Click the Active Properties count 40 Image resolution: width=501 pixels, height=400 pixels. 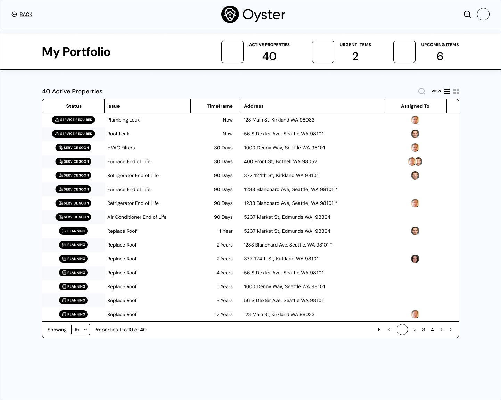click(x=269, y=56)
